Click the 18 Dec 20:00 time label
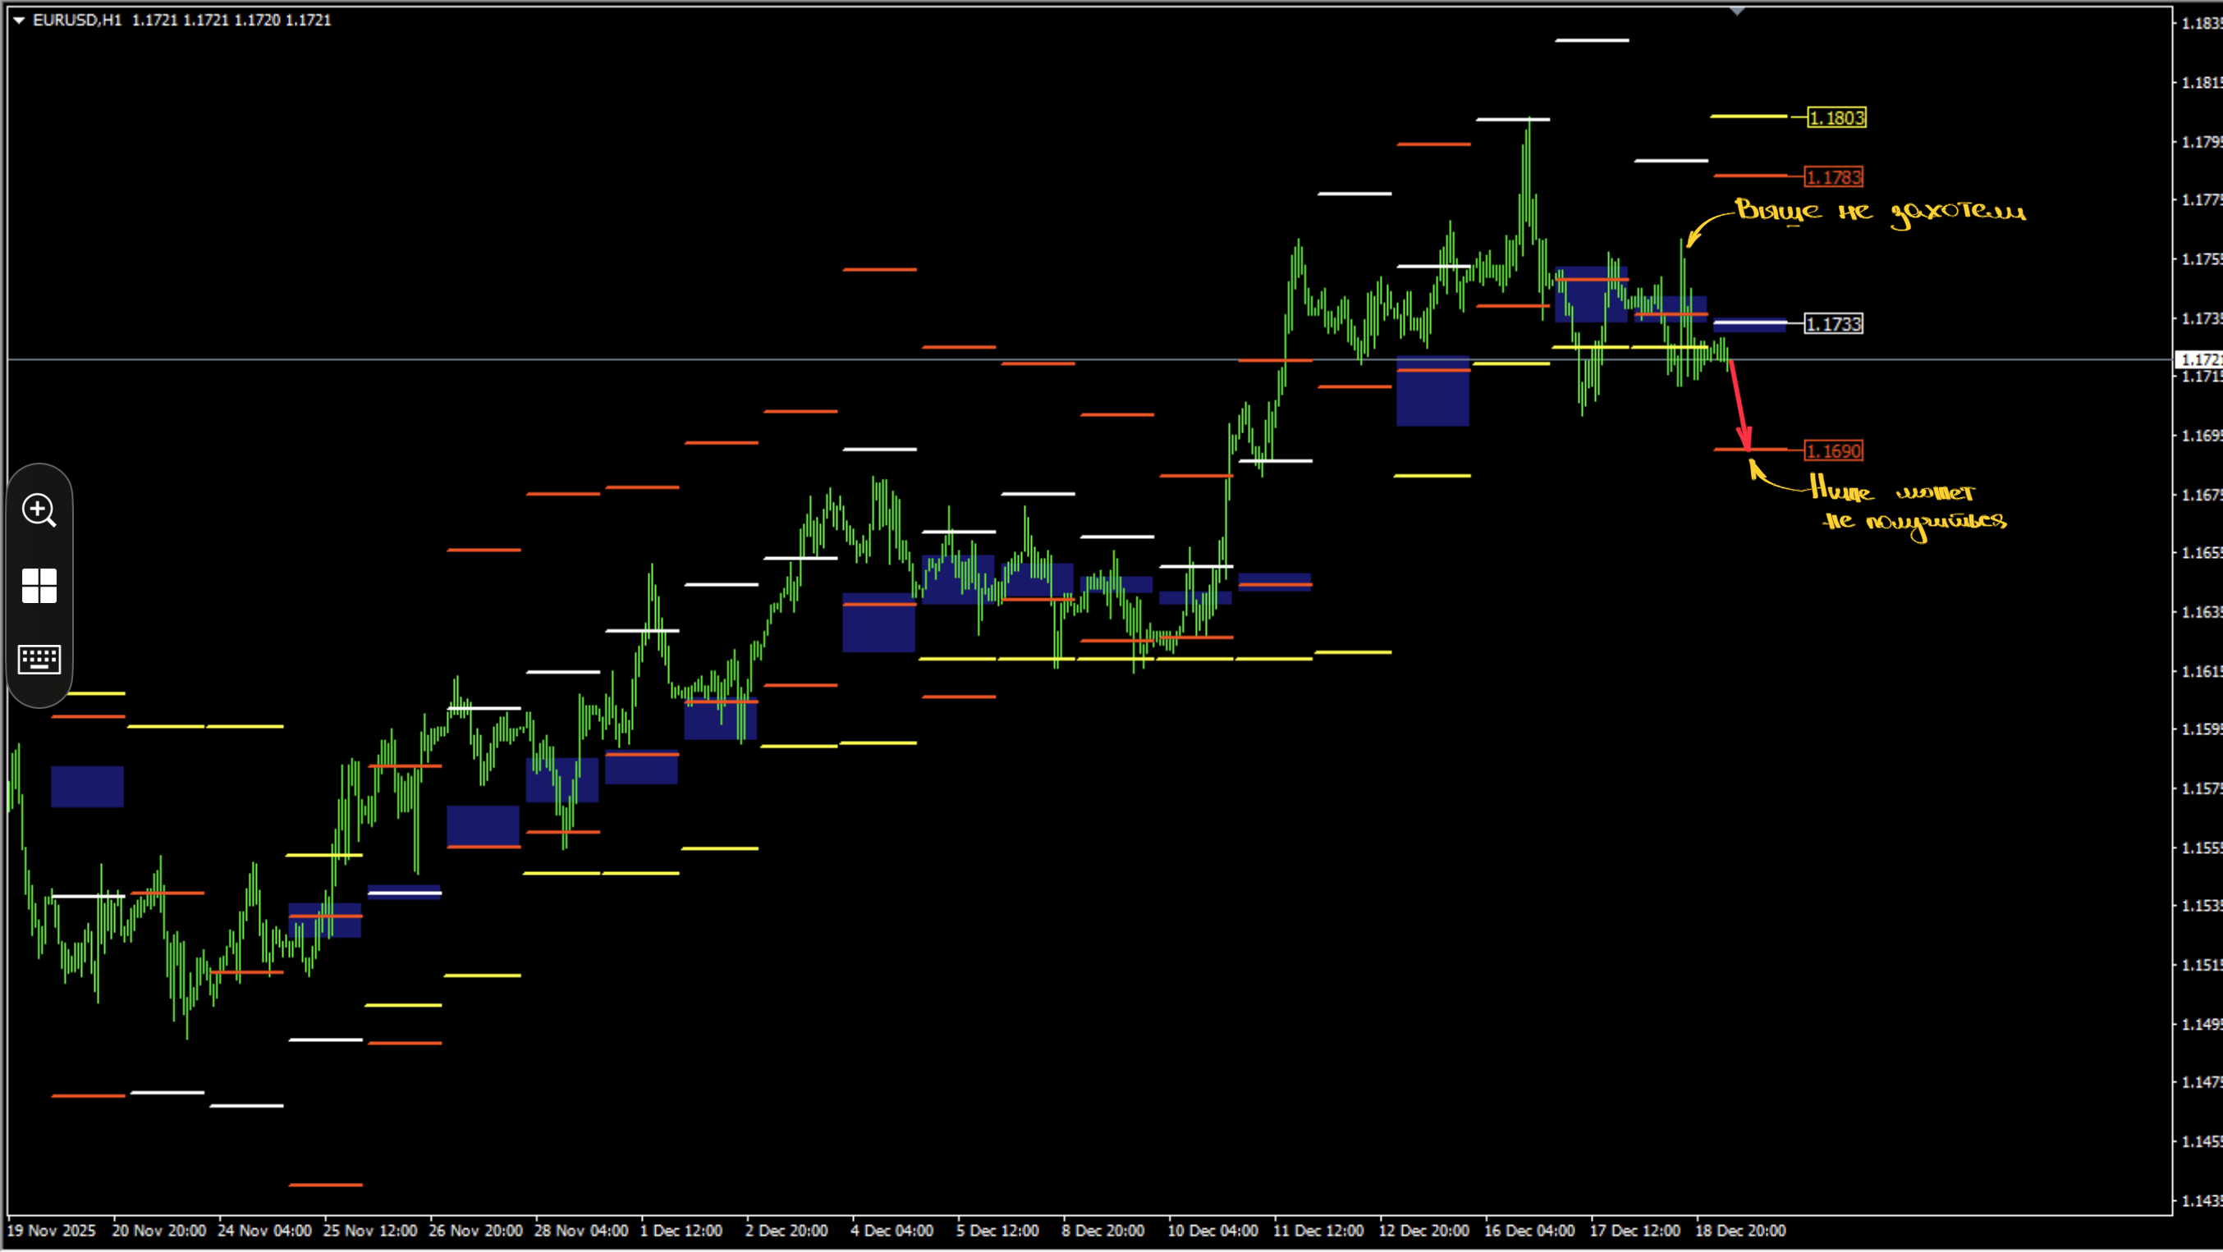The height and width of the screenshot is (1252, 2223). coord(1739,1231)
